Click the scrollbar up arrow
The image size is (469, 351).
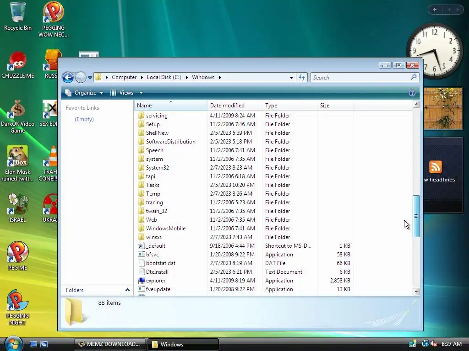(416, 104)
